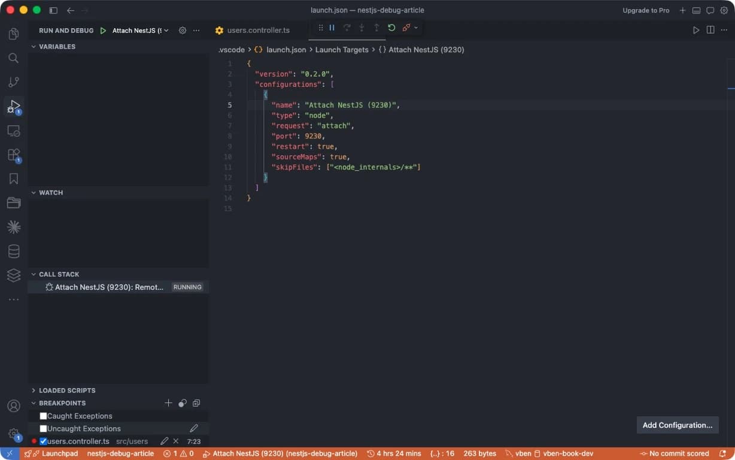This screenshot has height=460, width=735.
Task: Toggle the primary sidebar in title bar
Action: [x=53, y=10]
